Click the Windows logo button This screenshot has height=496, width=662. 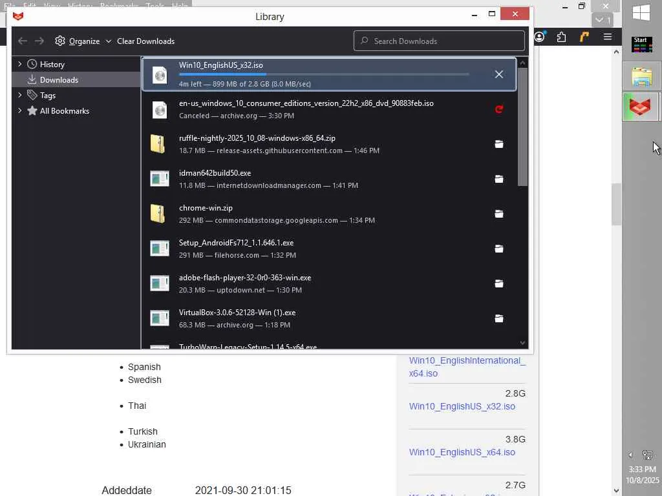641,13
